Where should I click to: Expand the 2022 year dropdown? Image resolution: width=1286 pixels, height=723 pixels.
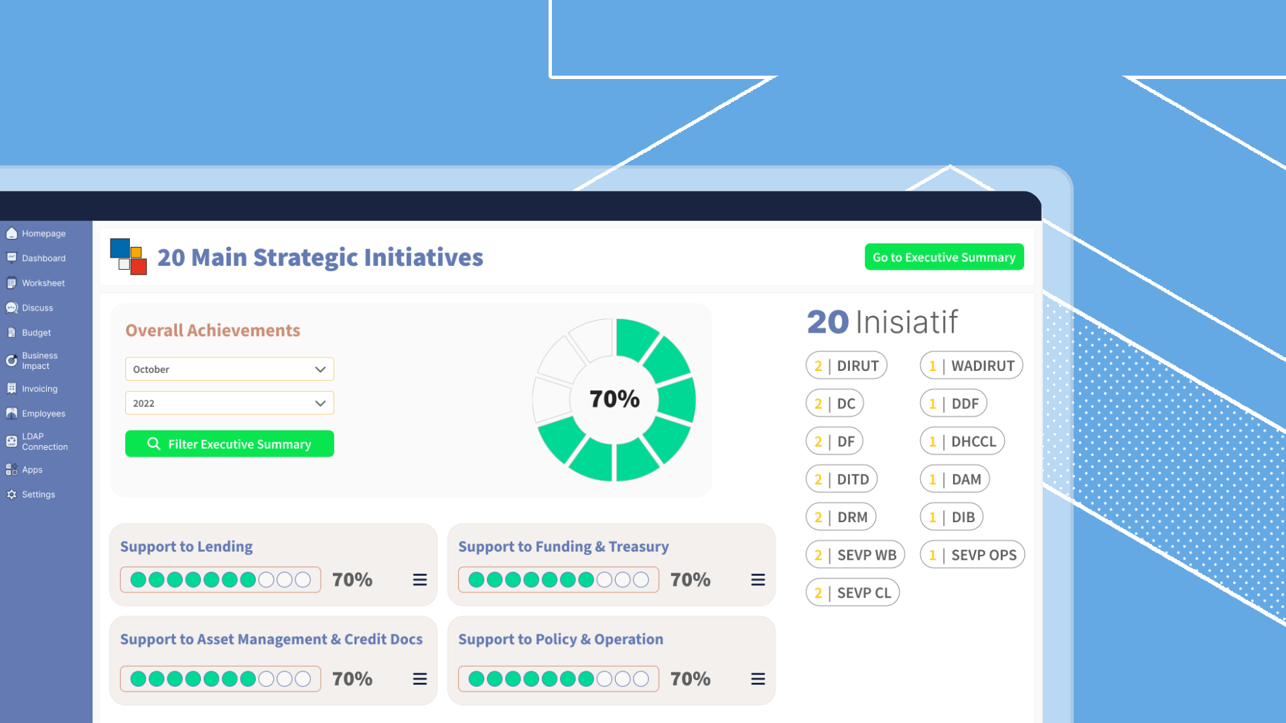click(229, 403)
